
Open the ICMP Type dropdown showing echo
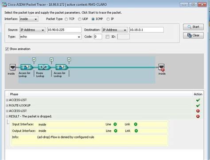51,37
